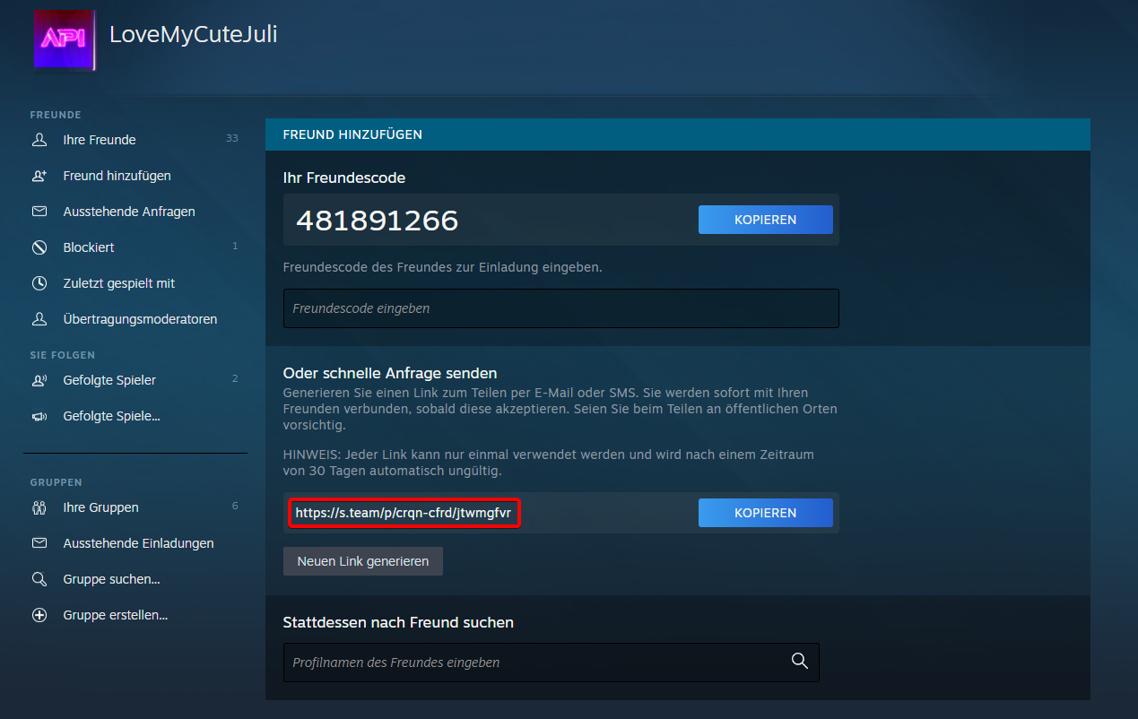Open Übertragungsmoderatoren in the sidebar
Viewport: 1138px width, 719px height.
140,319
